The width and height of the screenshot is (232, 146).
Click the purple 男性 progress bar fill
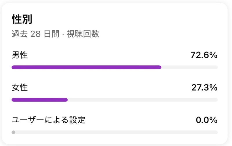tap(86, 67)
